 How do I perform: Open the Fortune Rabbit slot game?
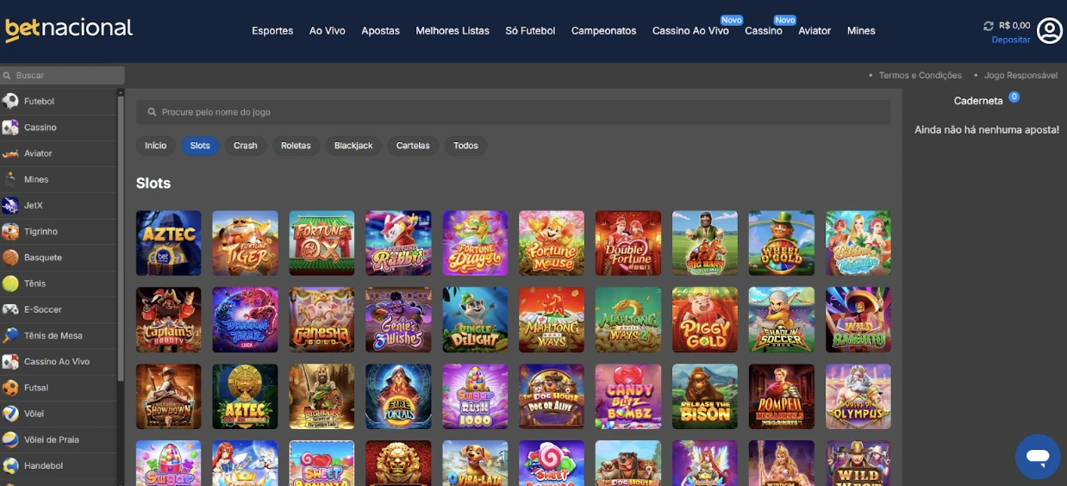tap(398, 243)
